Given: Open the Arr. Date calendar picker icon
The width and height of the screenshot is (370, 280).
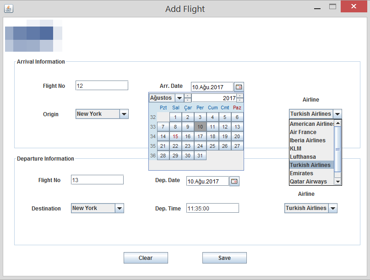Looking at the screenshot, I should tap(239, 86).
